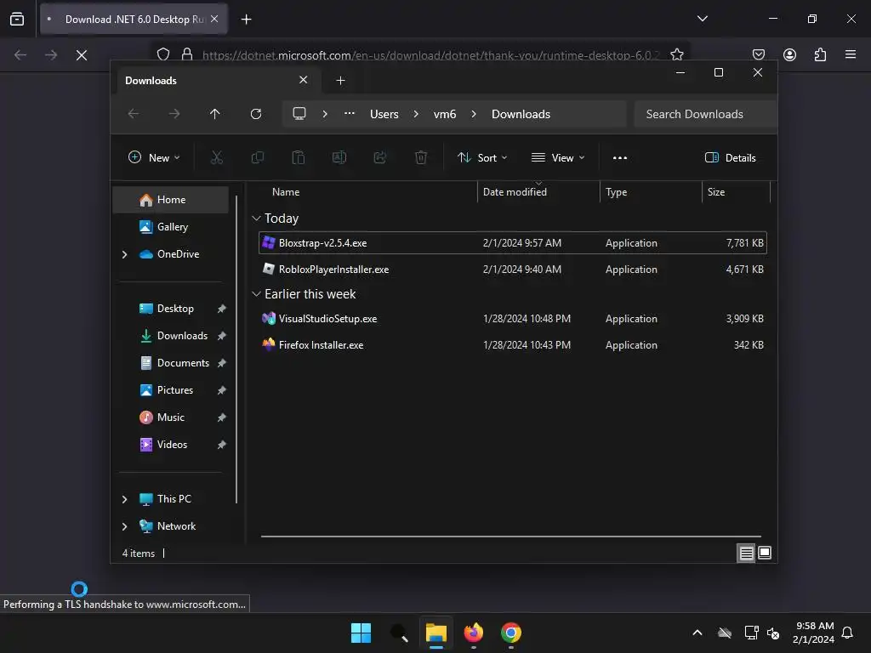Collapse the Earlier this week group
Viewport: 871px width, 653px height.
tap(256, 293)
